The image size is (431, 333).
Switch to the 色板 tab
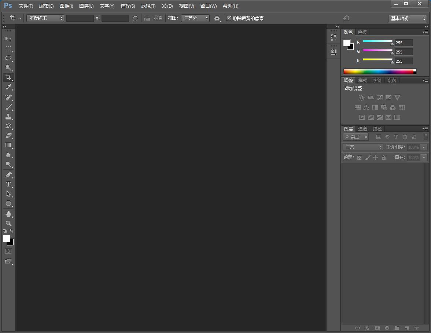(362, 32)
